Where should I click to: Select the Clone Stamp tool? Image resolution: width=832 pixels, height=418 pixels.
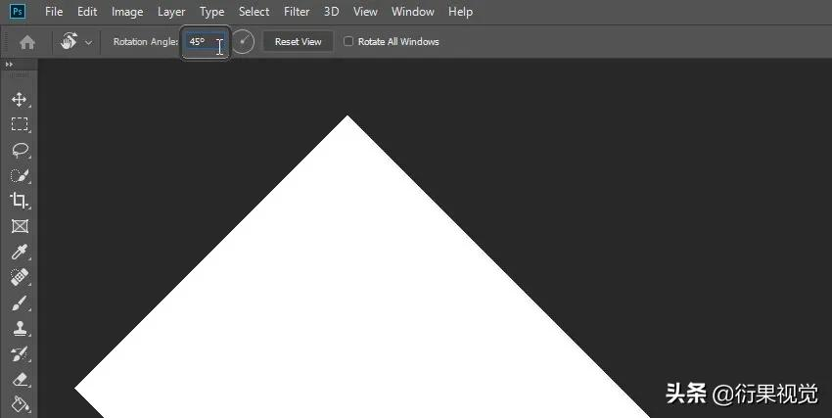coord(20,328)
